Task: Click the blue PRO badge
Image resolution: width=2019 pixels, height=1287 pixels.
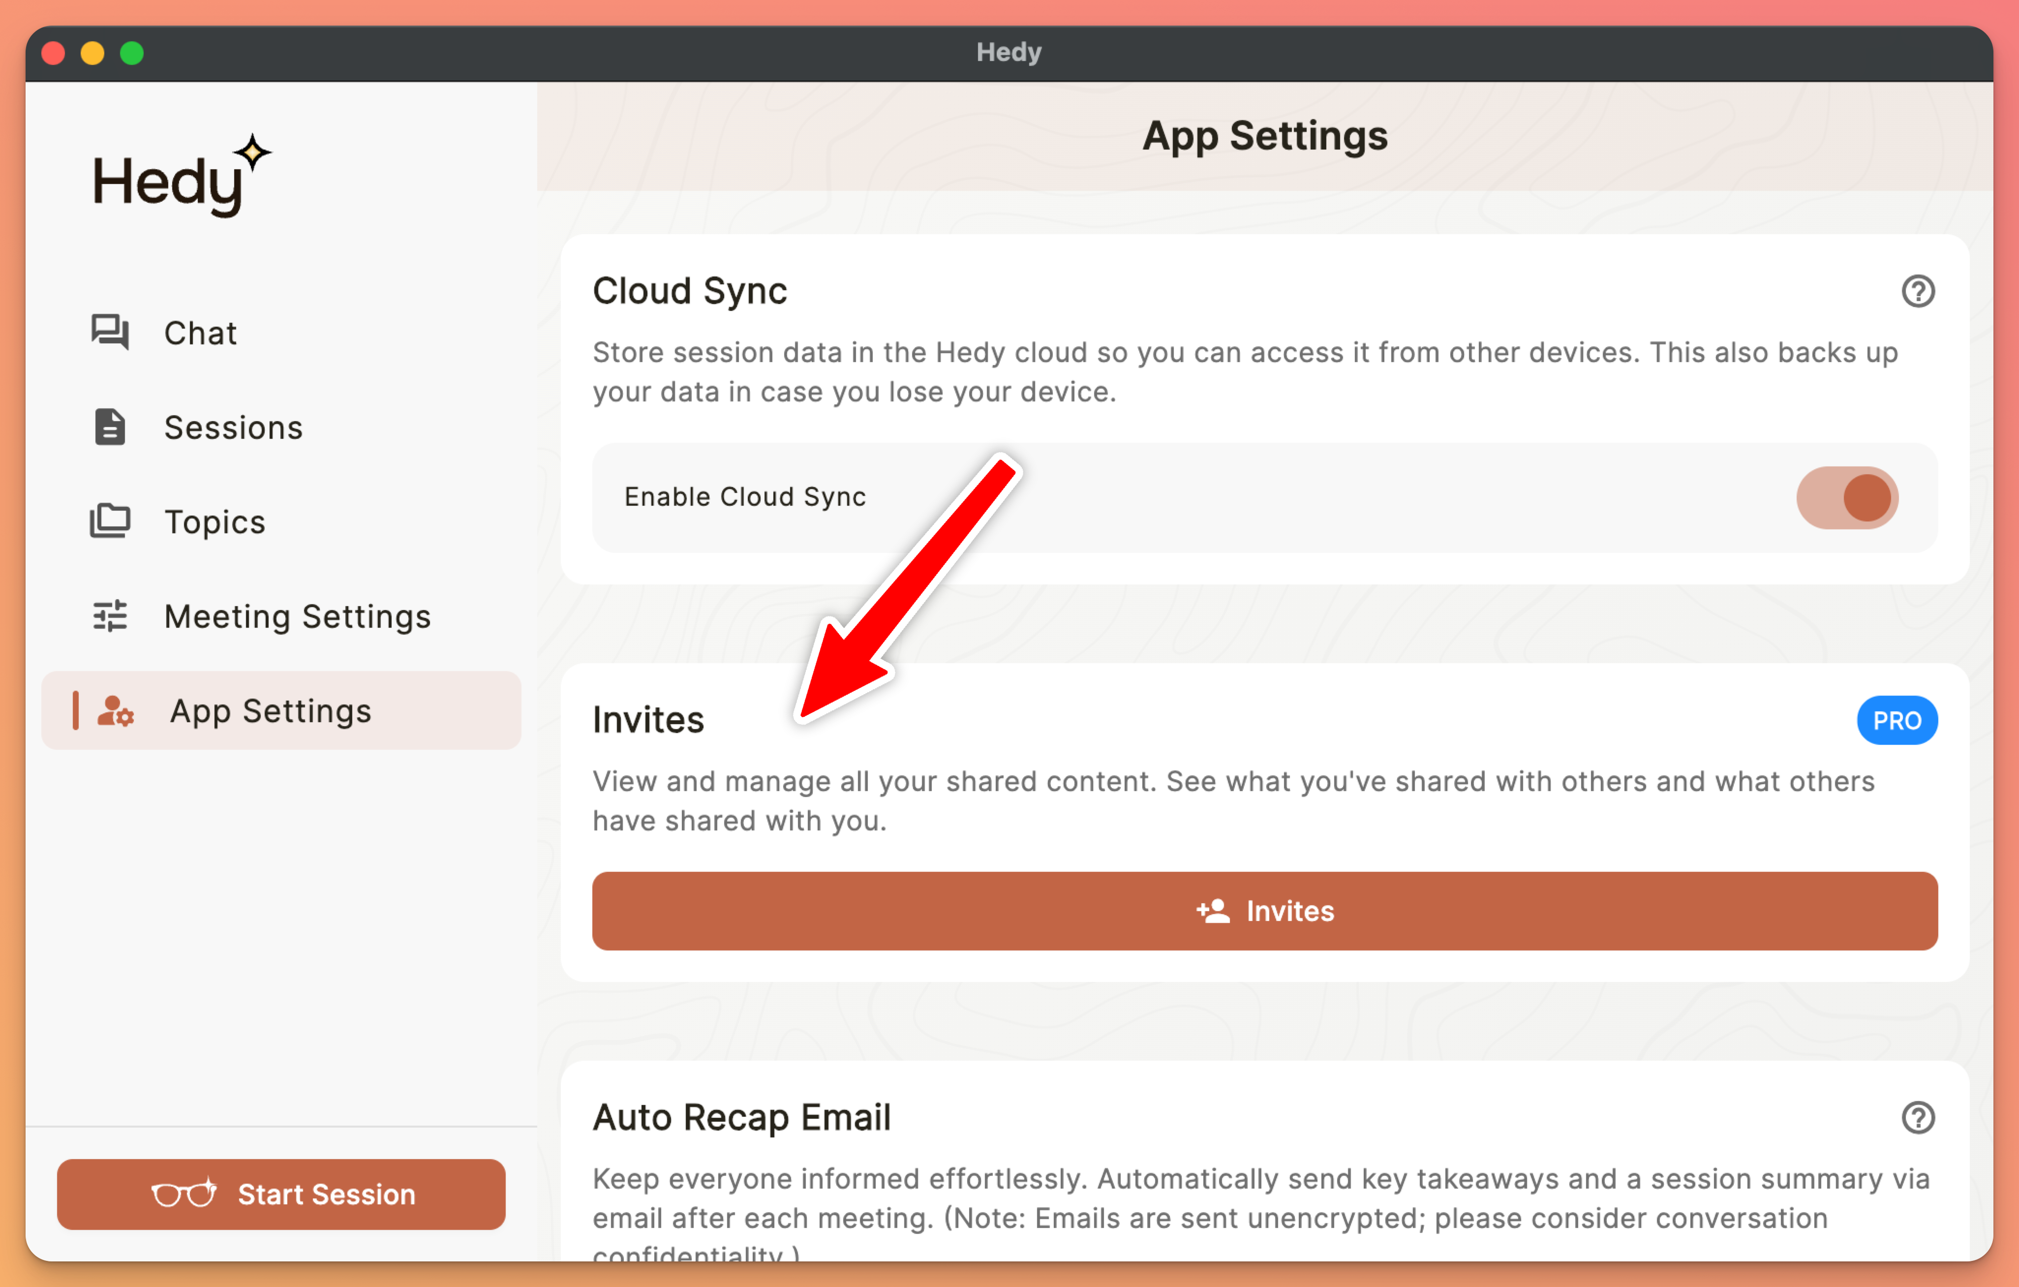Action: tap(1897, 720)
